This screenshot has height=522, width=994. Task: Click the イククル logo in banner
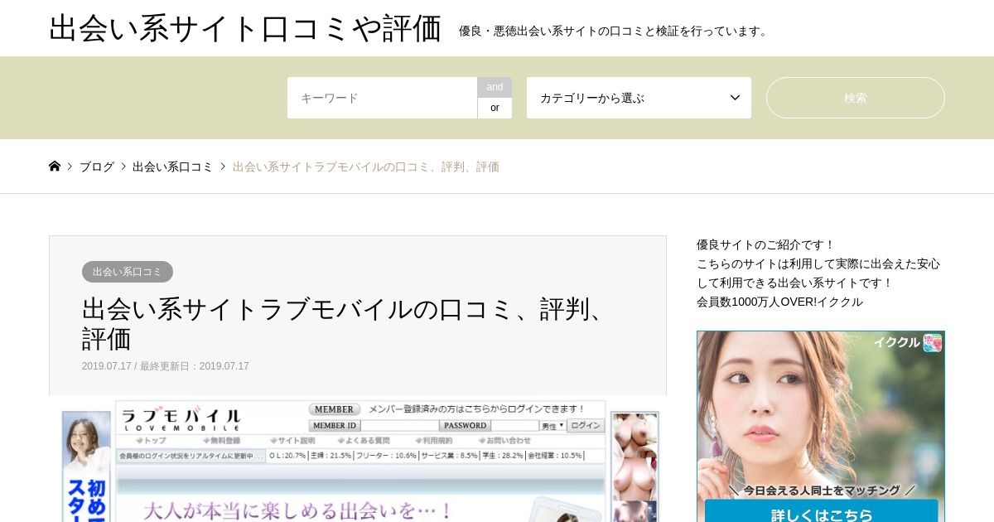[x=908, y=342]
